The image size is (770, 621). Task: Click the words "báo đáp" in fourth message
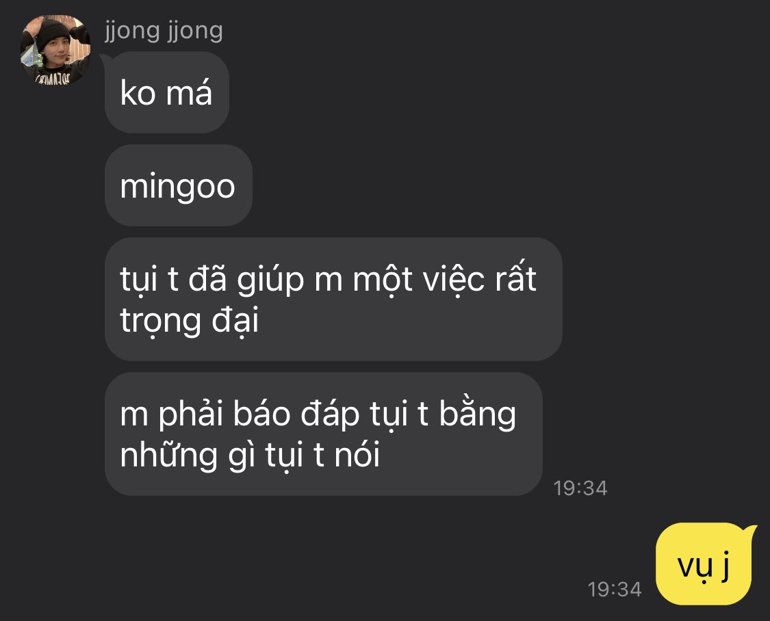click(296, 414)
